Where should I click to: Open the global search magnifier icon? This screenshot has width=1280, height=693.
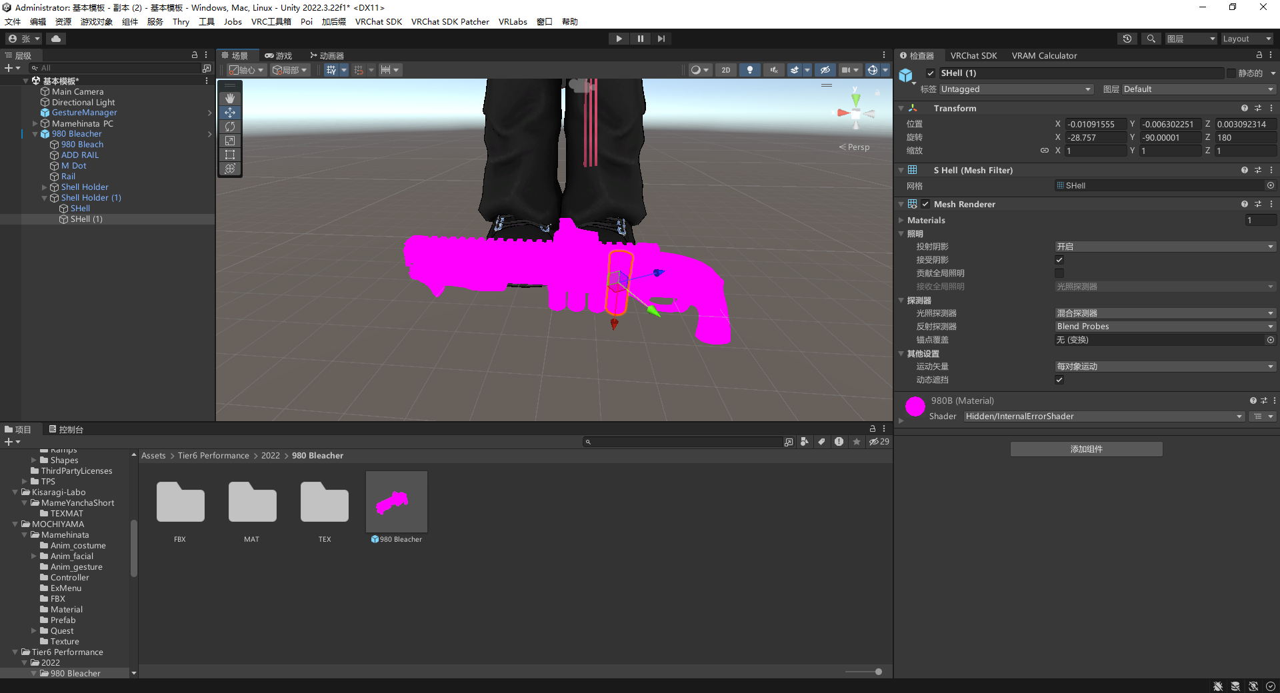coord(1151,39)
